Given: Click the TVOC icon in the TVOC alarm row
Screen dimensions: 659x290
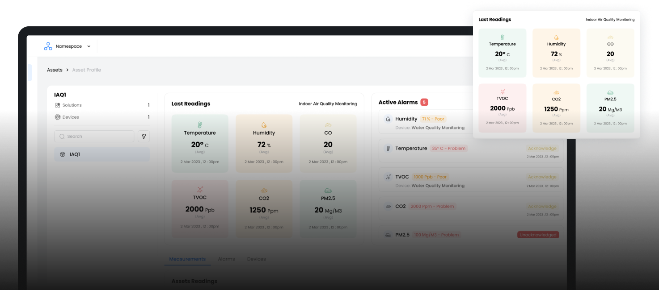Looking at the screenshot, I should (388, 177).
